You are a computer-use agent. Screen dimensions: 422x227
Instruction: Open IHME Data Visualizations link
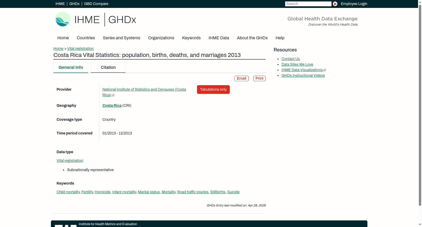302,70
